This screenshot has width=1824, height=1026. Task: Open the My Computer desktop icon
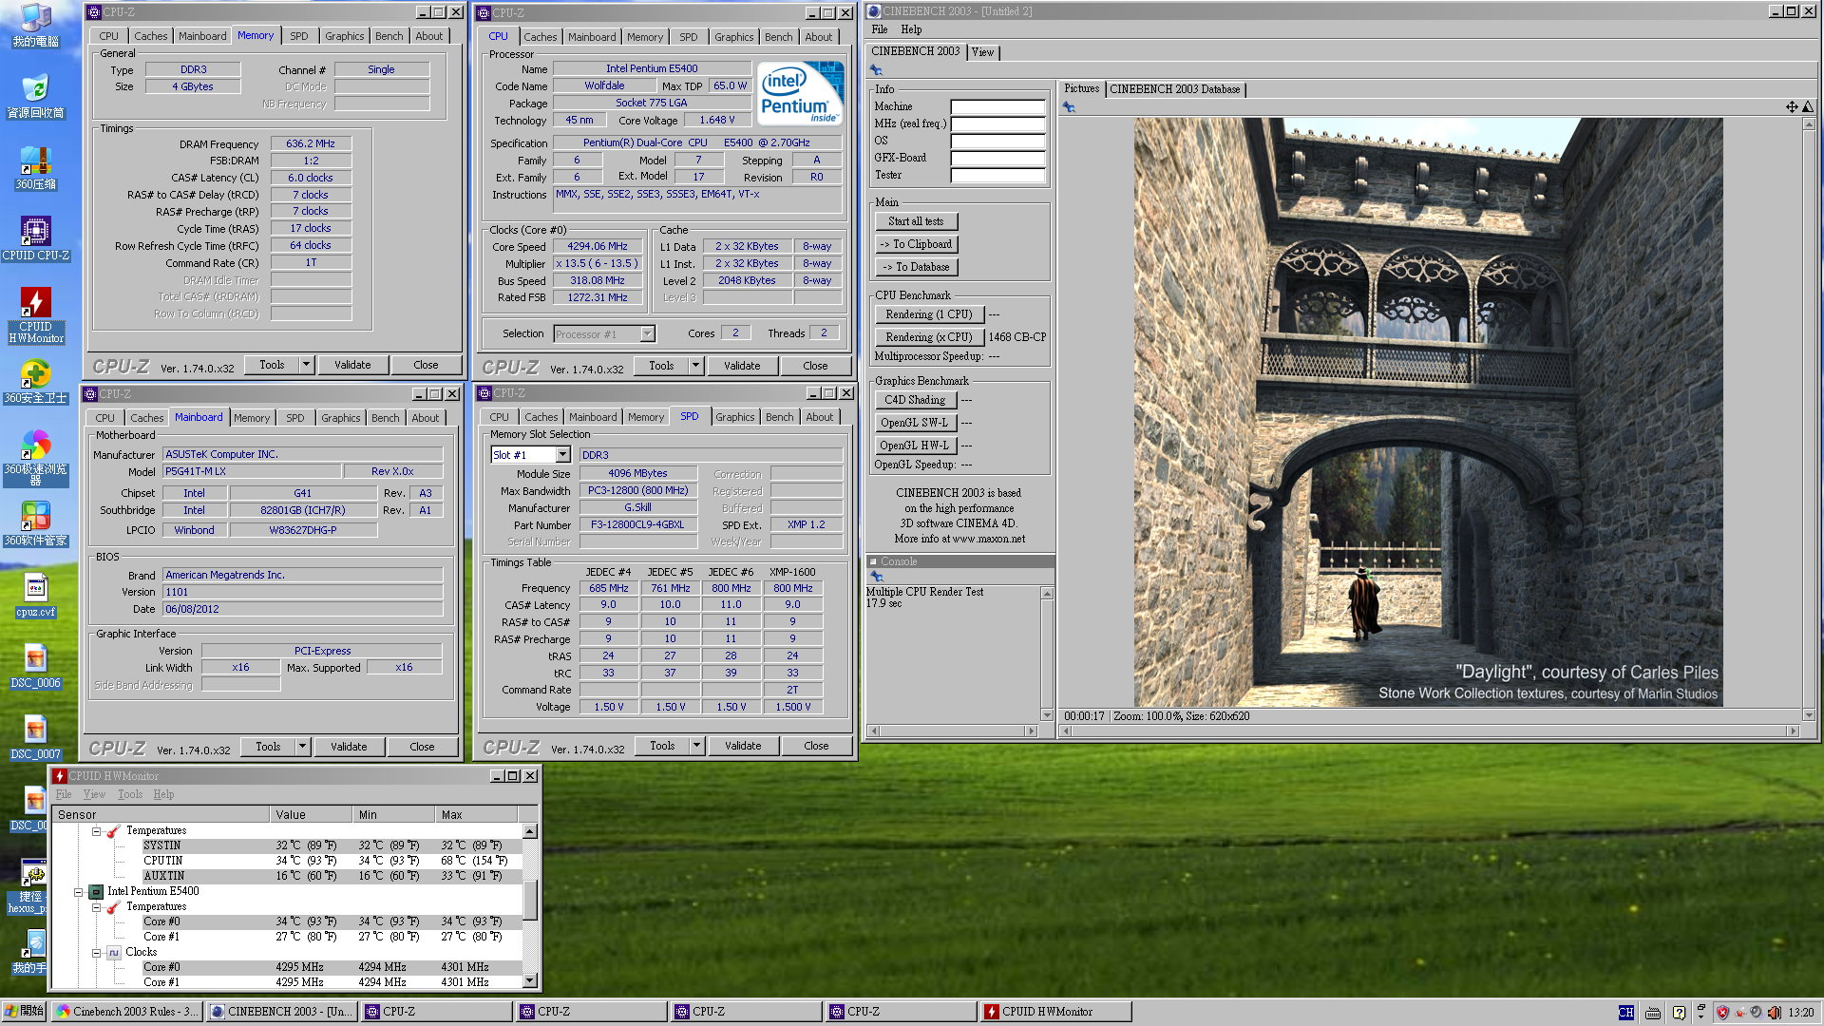click(35, 26)
